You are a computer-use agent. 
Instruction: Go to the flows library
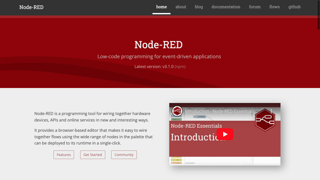274,7
